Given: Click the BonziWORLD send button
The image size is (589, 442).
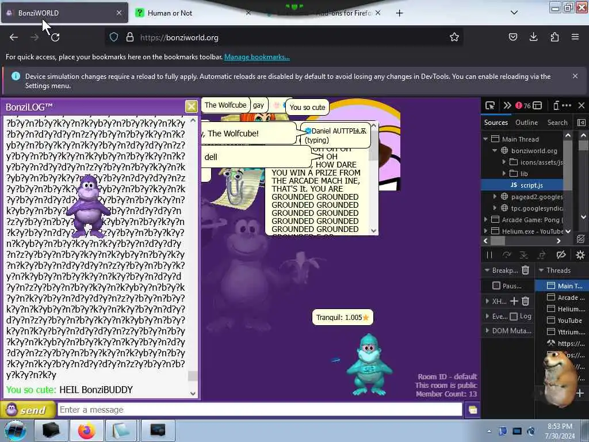Looking at the screenshot, I should point(28,410).
